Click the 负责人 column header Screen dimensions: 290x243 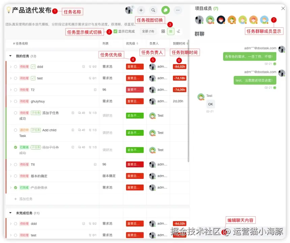[154, 44]
